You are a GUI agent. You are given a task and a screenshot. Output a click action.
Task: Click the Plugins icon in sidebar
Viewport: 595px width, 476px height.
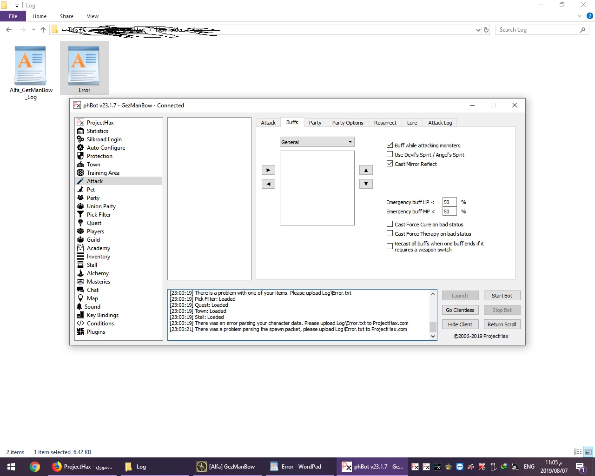pyautogui.click(x=80, y=332)
